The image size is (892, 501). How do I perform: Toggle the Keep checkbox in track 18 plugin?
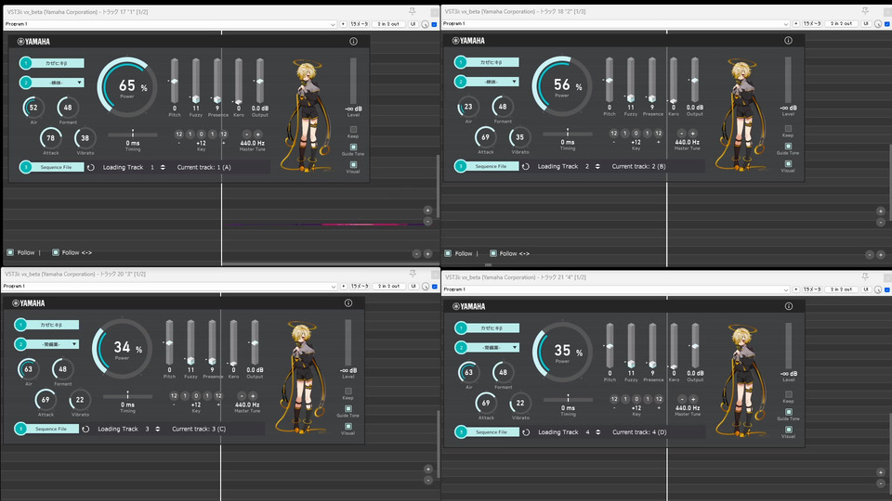click(788, 128)
